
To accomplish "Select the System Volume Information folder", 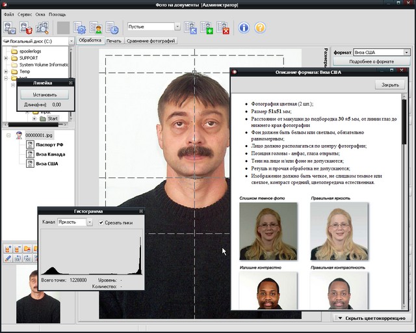I will [44, 64].
